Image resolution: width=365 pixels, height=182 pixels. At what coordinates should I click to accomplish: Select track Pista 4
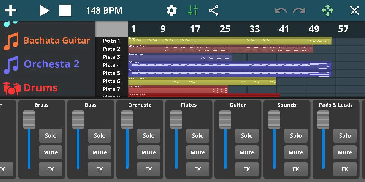111,65
